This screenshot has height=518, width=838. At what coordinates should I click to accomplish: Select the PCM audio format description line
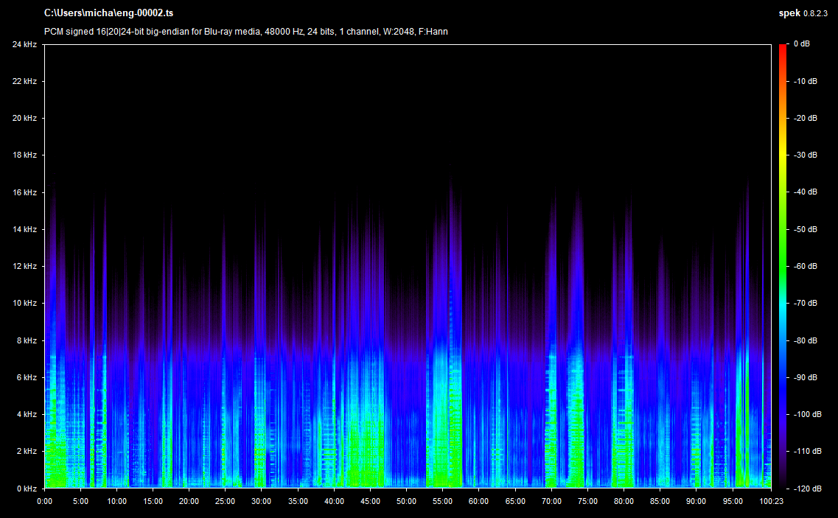[x=245, y=32]
